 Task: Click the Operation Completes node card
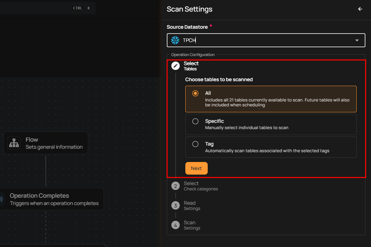(52, 199)
